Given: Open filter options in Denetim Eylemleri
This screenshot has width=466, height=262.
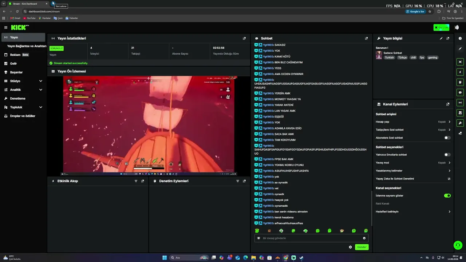Looking at the screenshot, I should [238, 181].
